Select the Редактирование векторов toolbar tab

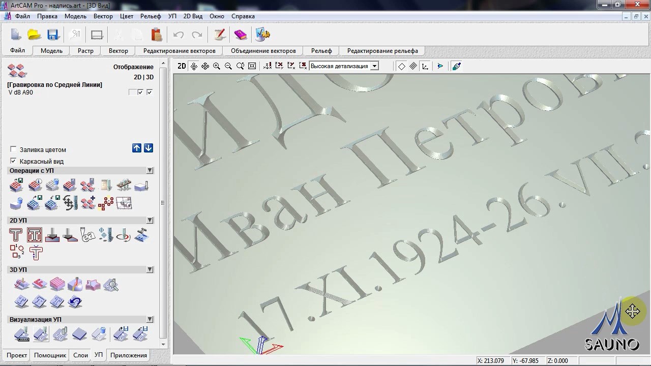(179, 51)
